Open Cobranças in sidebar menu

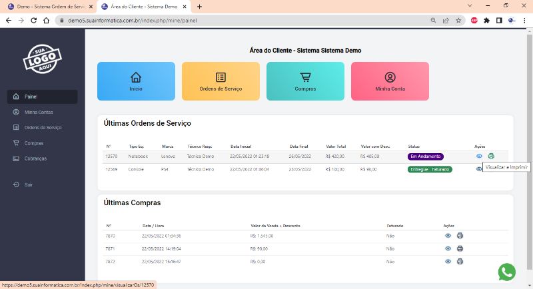(35, 158)
